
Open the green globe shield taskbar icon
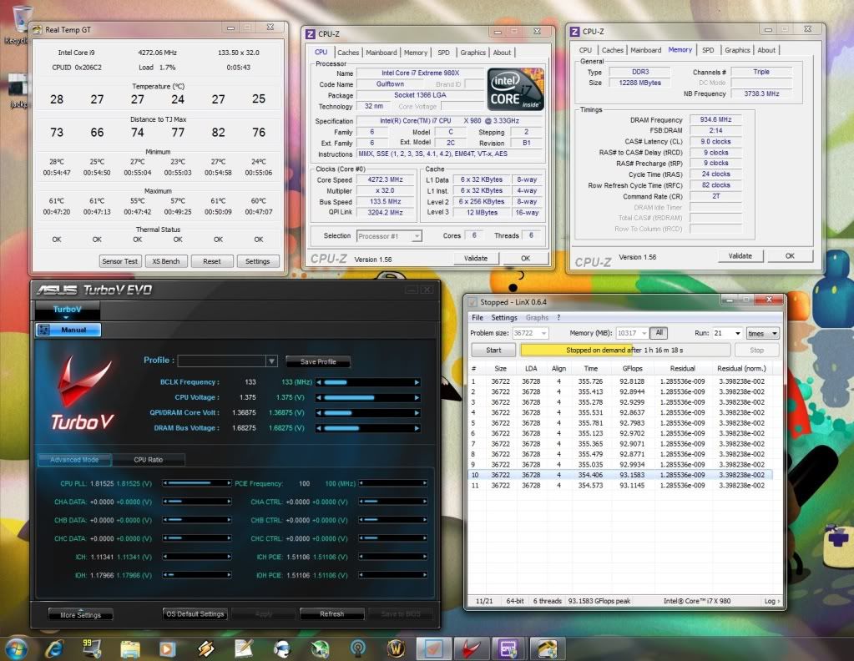tap(320, 648)
